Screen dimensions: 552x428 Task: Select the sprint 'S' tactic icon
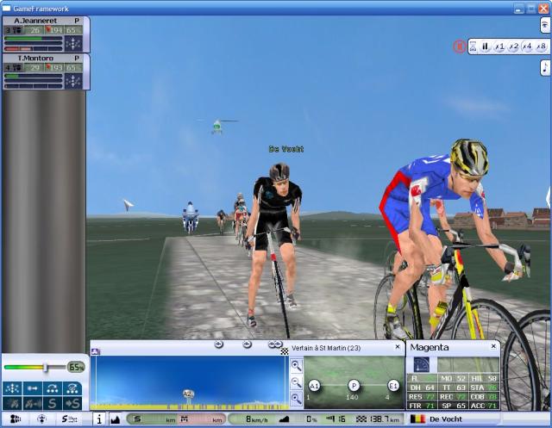[x=53, y=403]
